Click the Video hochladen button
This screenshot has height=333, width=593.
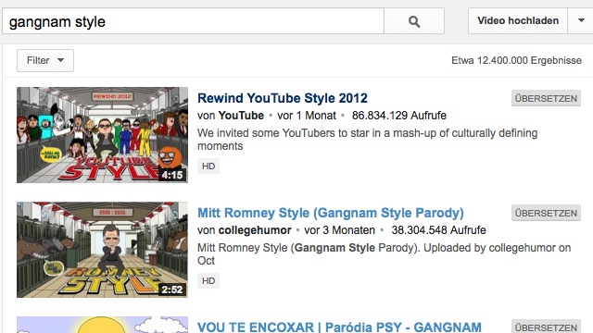click(x=518, y=20)
